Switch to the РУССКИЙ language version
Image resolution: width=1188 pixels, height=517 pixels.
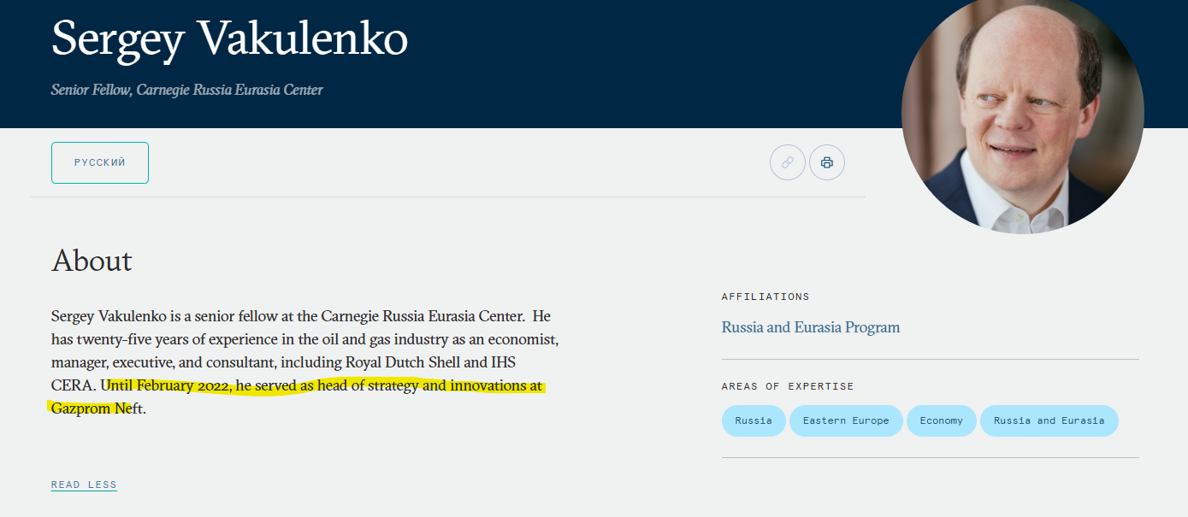tap(100, 162)
